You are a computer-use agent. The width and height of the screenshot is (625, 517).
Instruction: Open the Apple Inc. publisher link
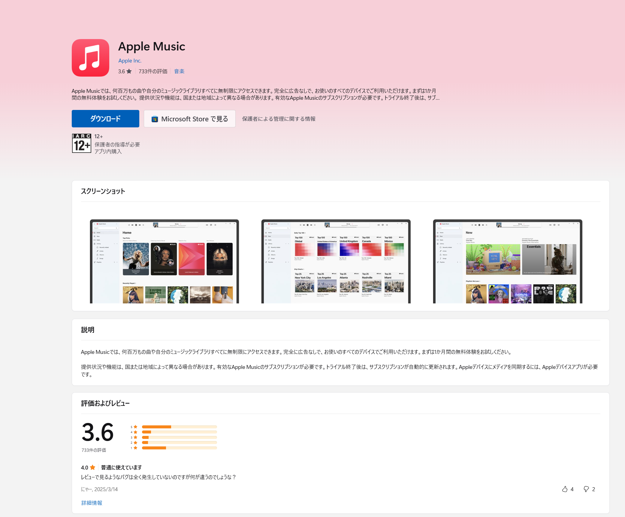pos(130,61)
